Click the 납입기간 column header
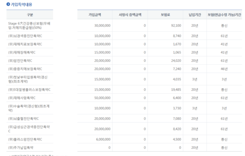 click(x=195, y=15)
